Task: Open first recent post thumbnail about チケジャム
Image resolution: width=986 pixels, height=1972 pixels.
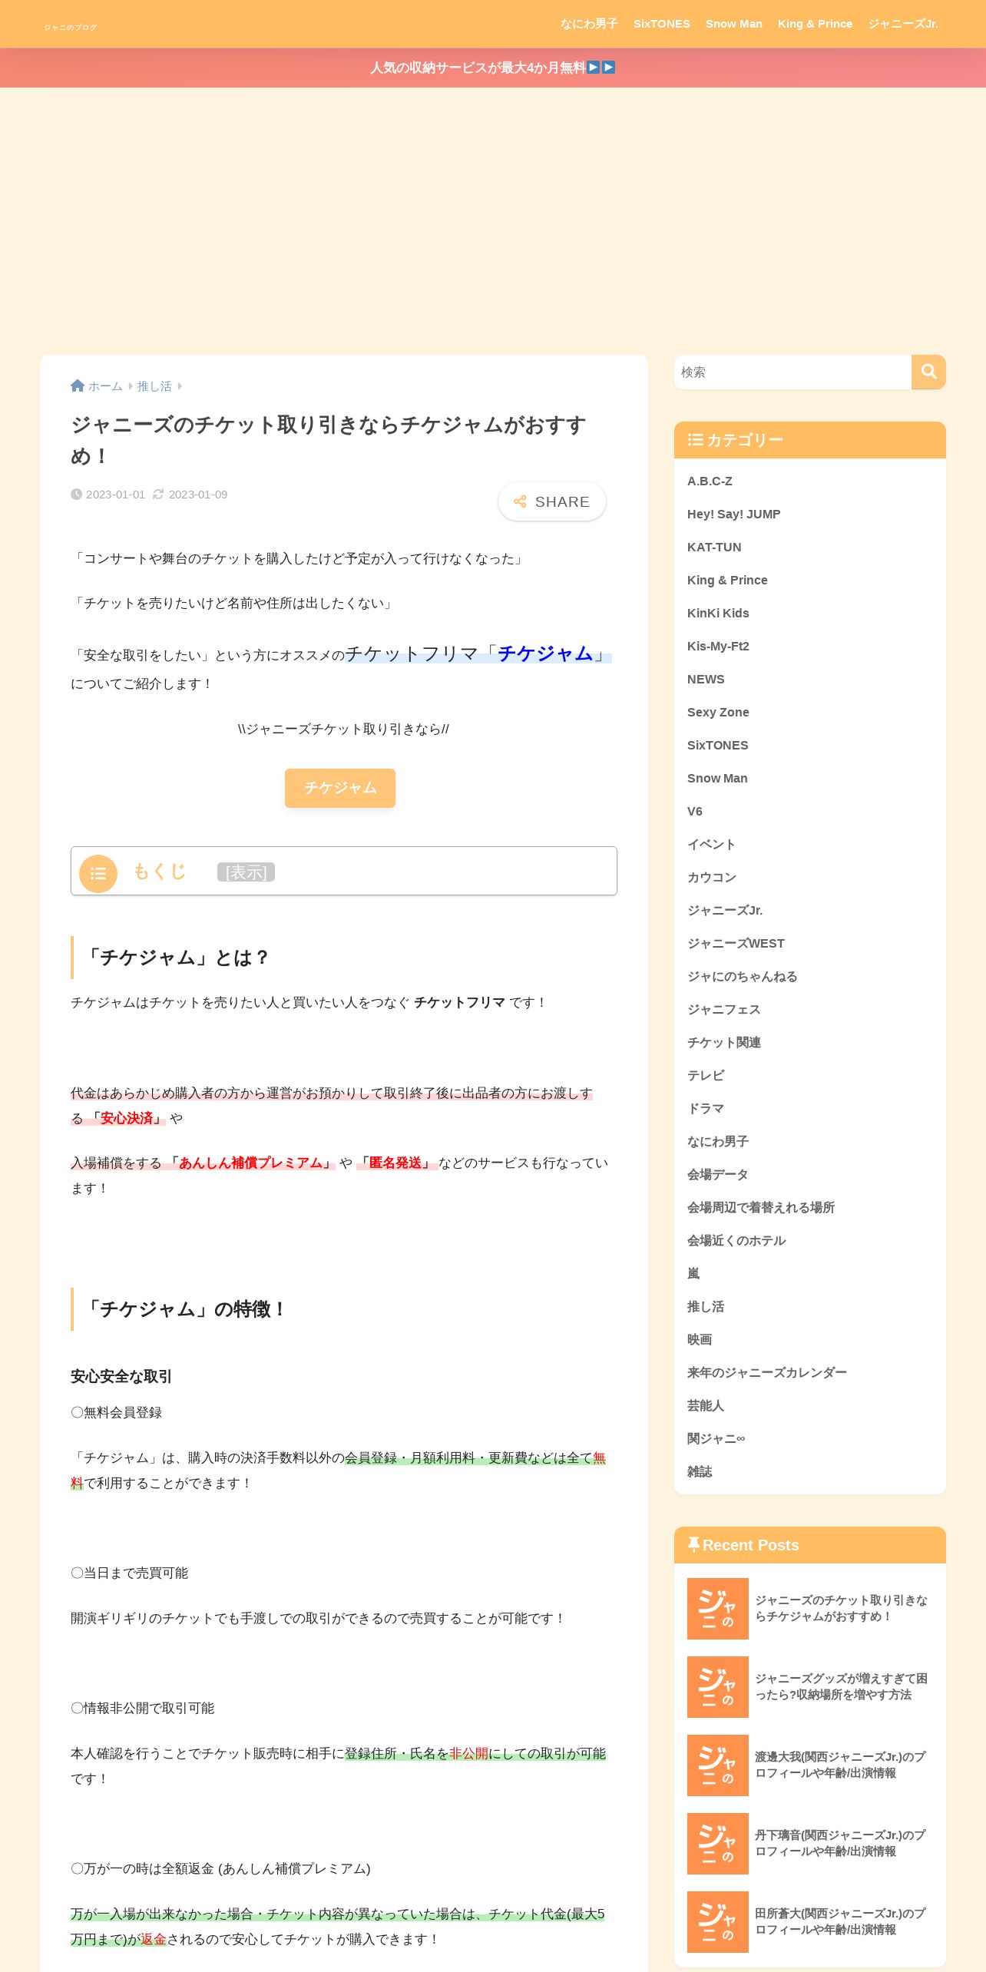Action: [717, 1608]
